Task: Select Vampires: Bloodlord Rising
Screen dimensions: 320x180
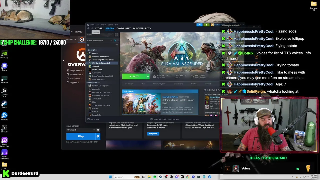Action: click(x=102, y=92)
